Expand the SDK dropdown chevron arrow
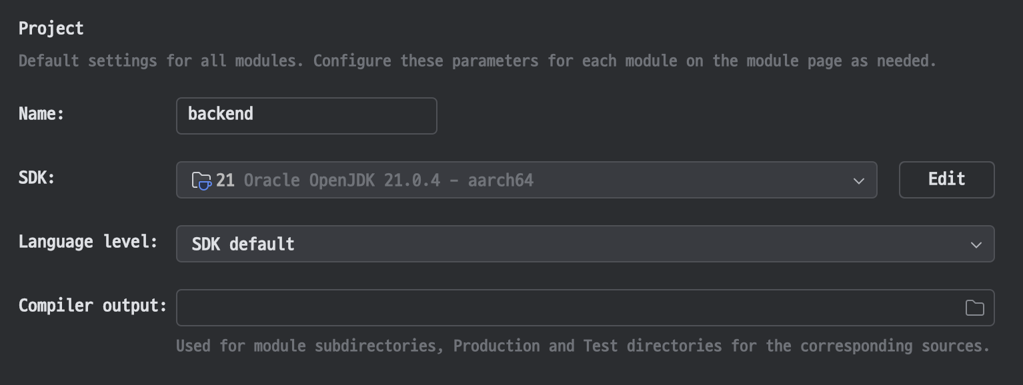The height and width of the screenshot is (385, 1023). click(x=859, y=181)
